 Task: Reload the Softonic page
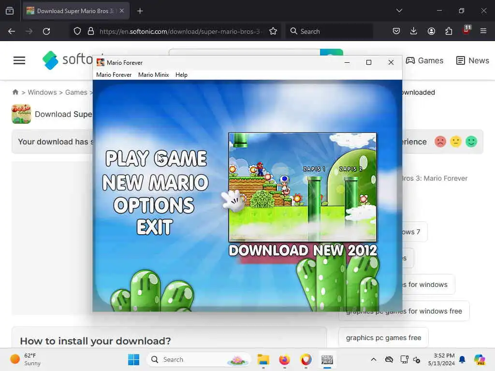click(x=46, y=31)
